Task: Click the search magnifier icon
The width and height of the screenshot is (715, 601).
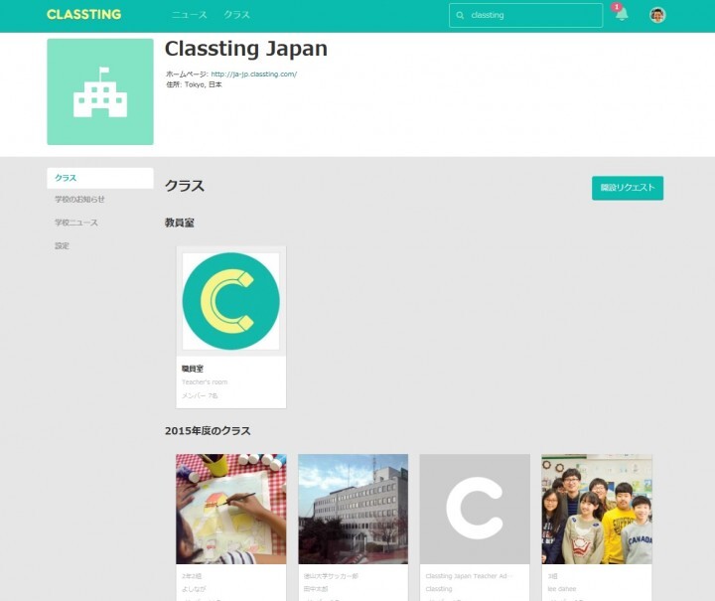Action: click(x=460, y=16)
